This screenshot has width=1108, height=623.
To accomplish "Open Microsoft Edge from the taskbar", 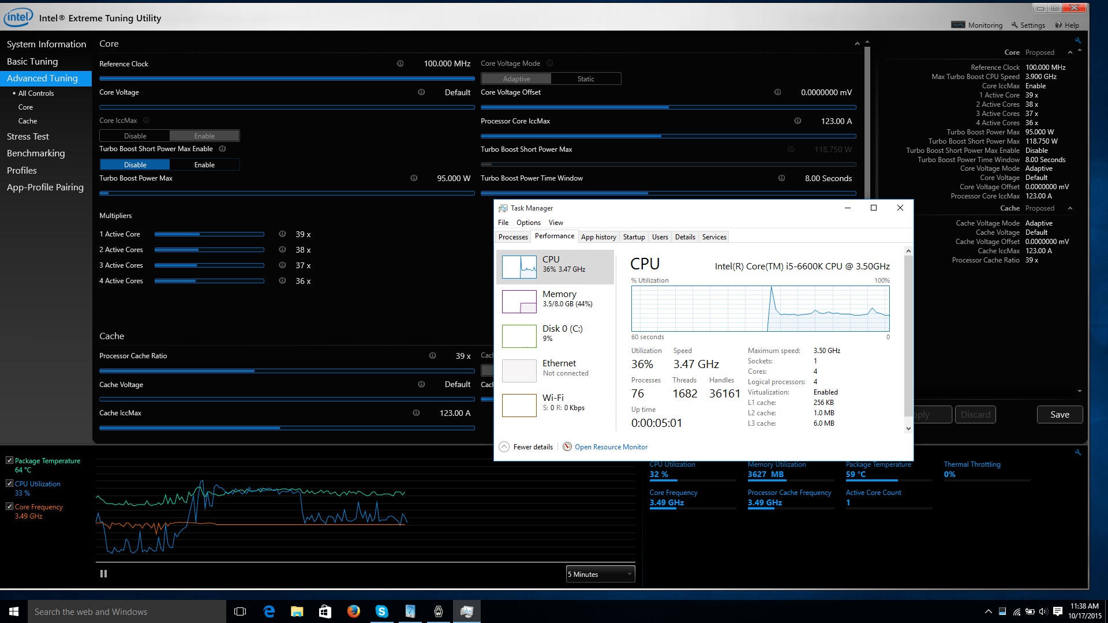I will [269, 611].
